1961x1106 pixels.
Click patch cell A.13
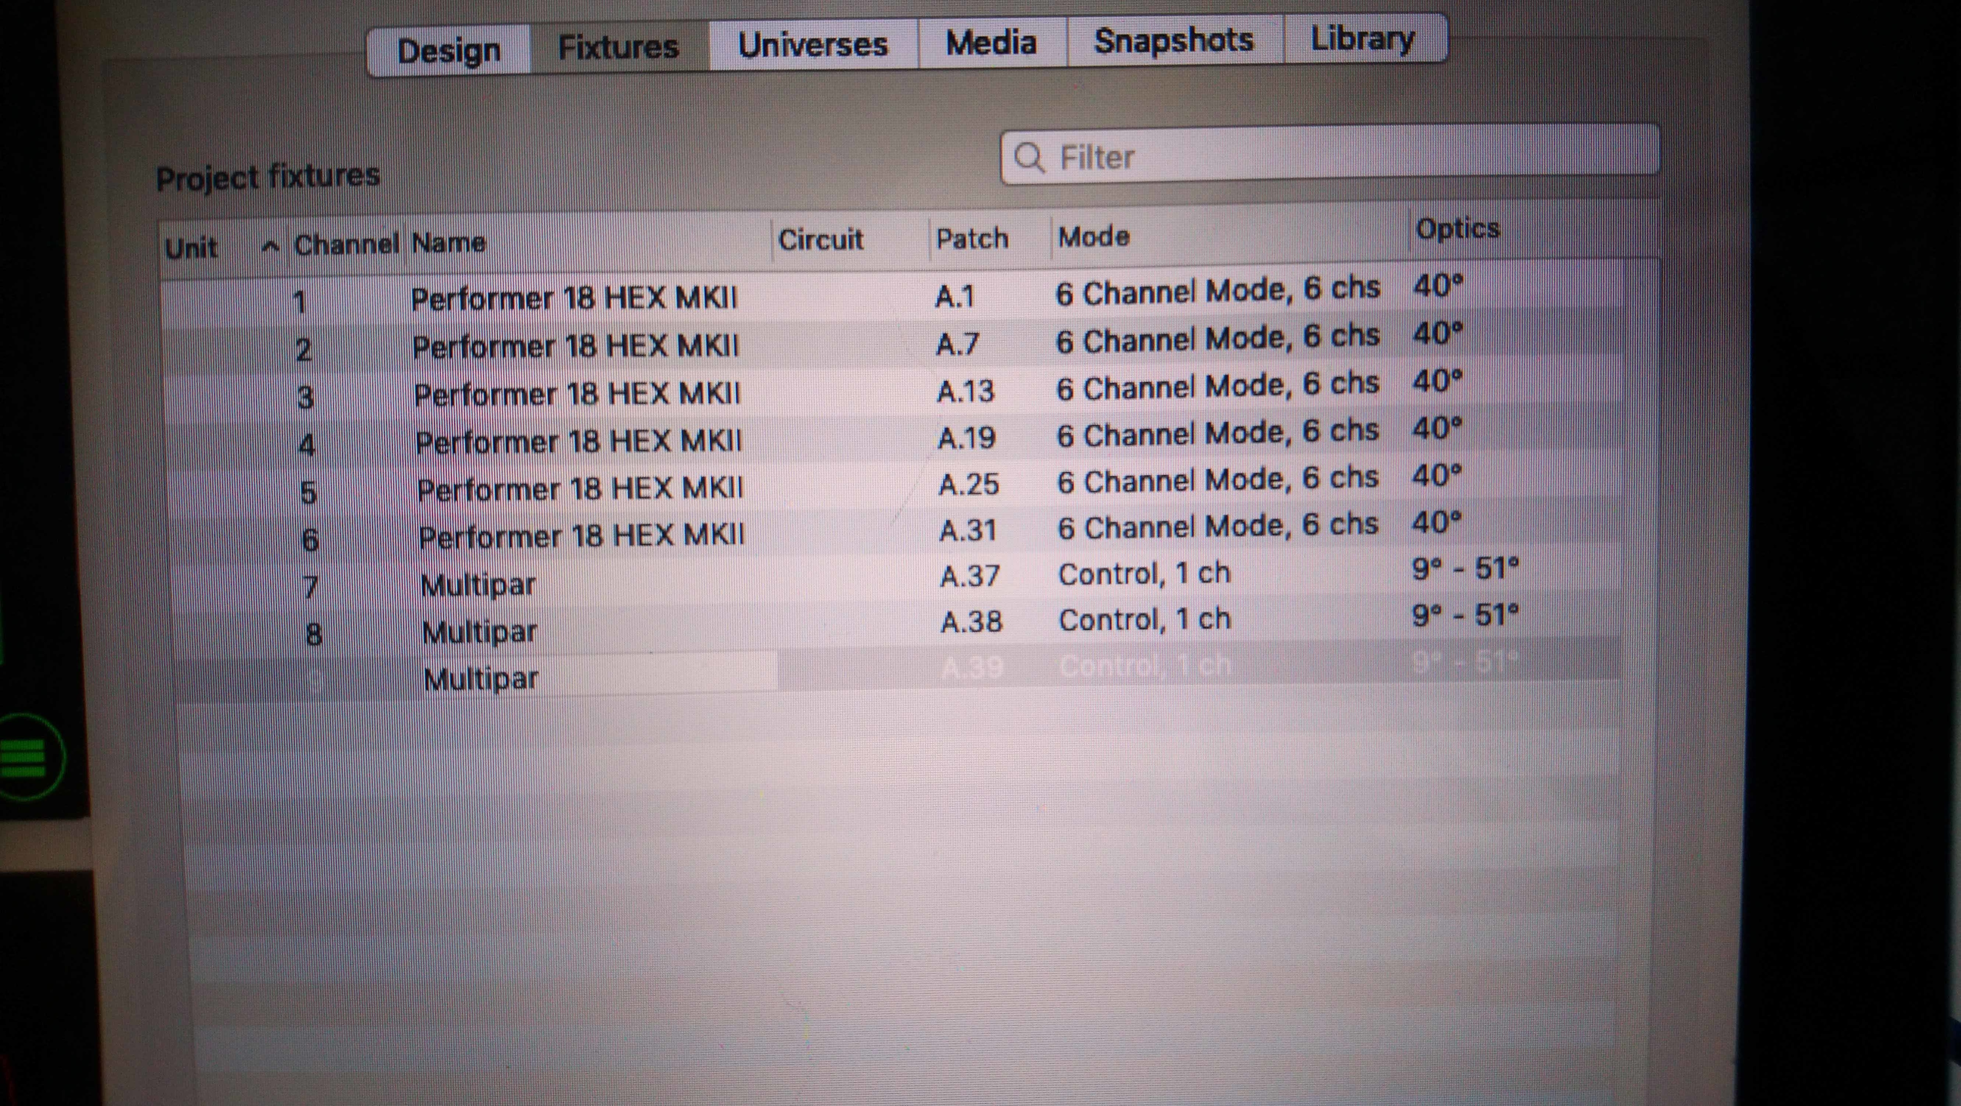click(x=965, y=391)
